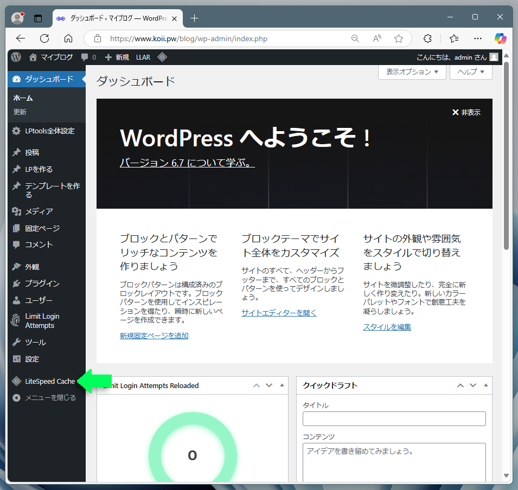Add page to favorites with star icon
Screen dimensions: 518x490
click(x=399, y=38)
